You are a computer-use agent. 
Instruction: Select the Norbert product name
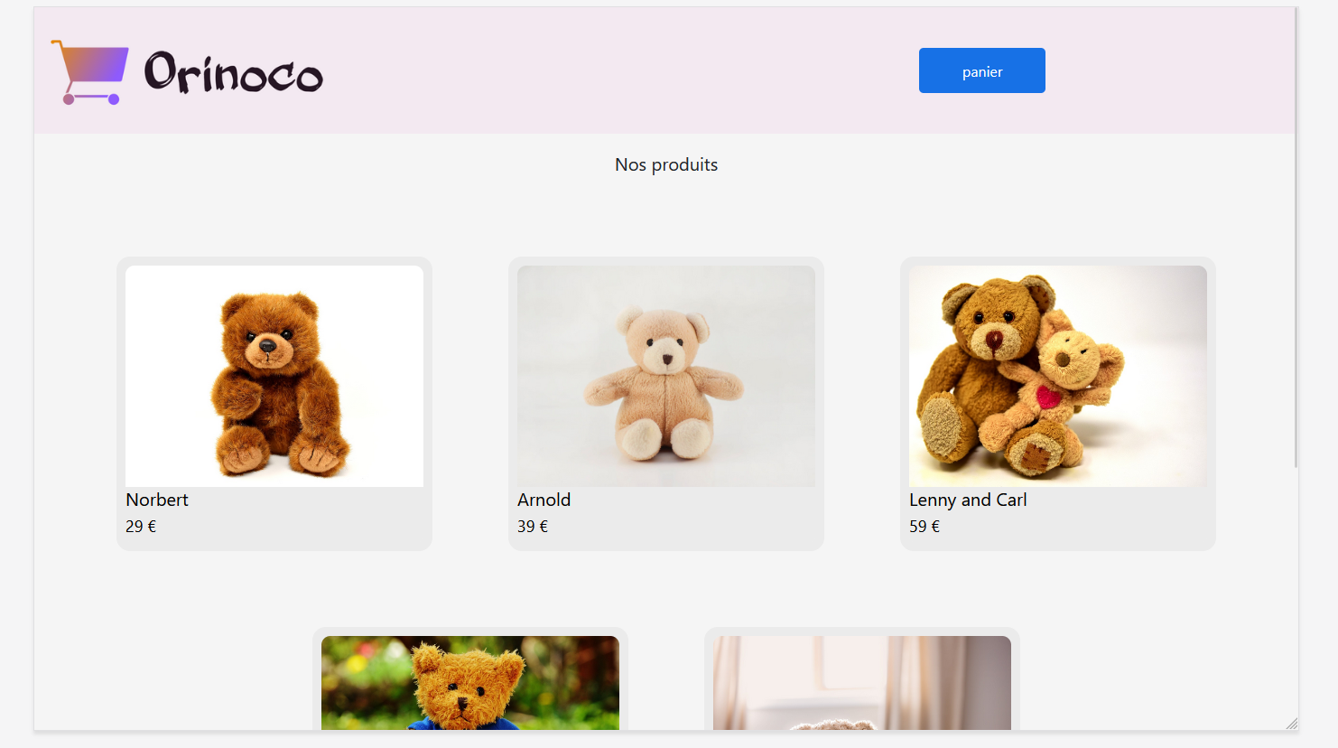(x=157, y=500)
